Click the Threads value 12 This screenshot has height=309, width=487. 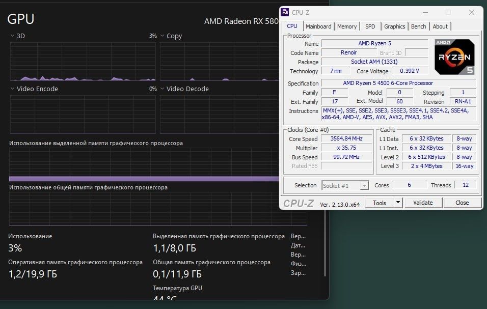click(465, 185)
